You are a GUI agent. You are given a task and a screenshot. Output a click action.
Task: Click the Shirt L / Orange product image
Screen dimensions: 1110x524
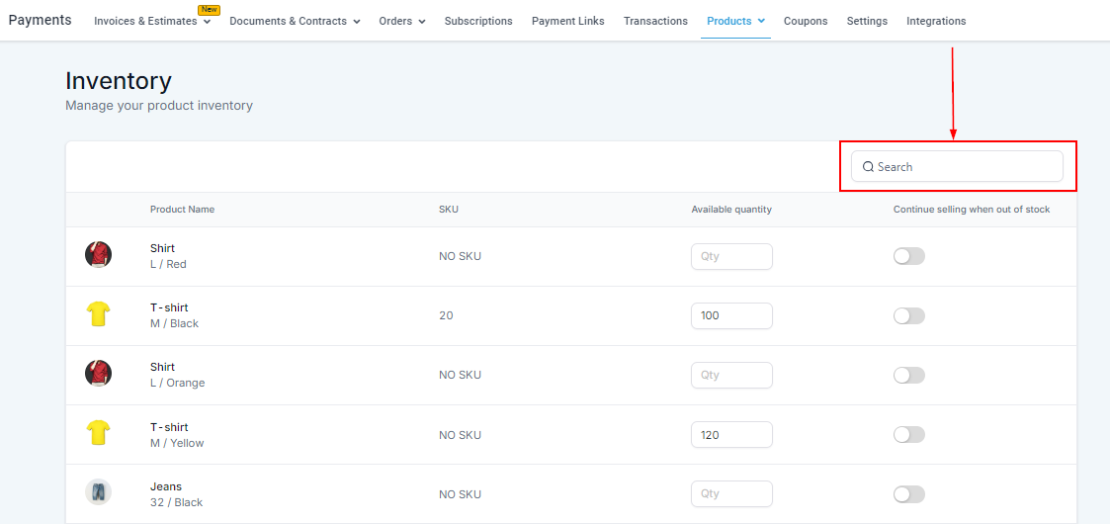click(x=99, y=373)
